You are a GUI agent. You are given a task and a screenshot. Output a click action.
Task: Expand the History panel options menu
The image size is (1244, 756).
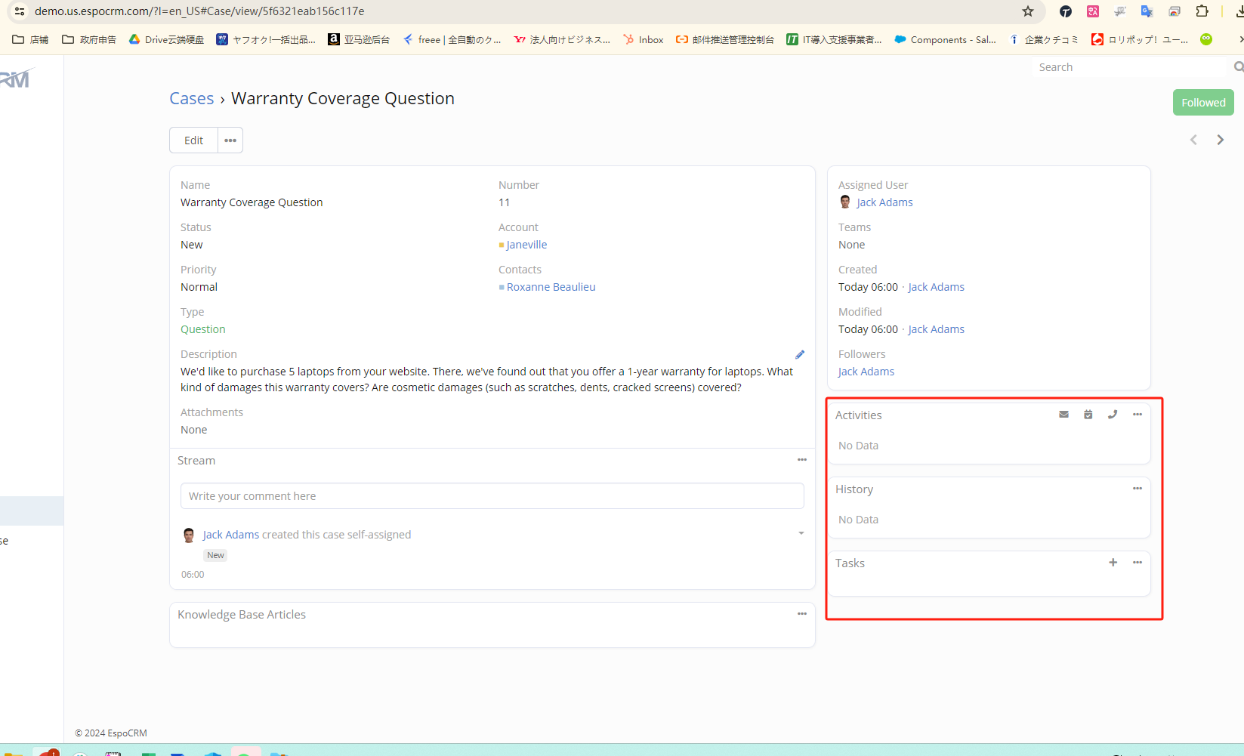click(1137, 489)
